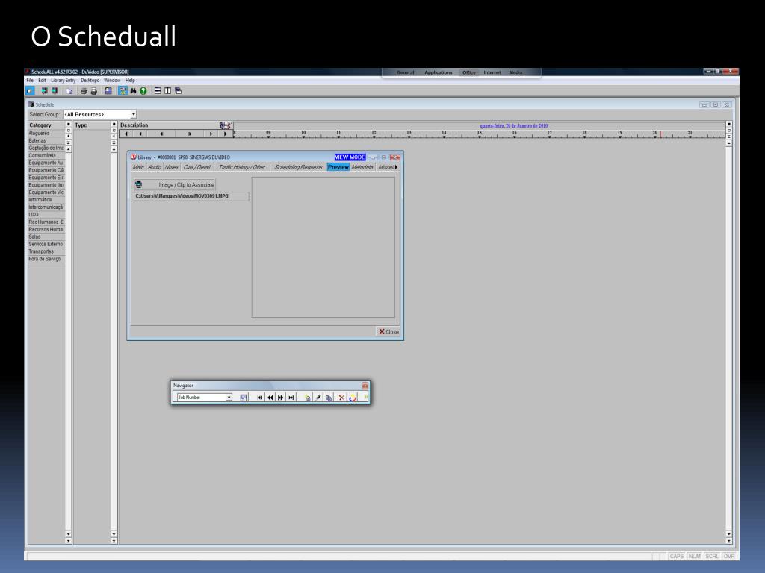Switch to the Scheduling Requests tab

point(298,167)
